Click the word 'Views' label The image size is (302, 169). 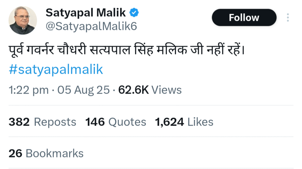point(167,90)
